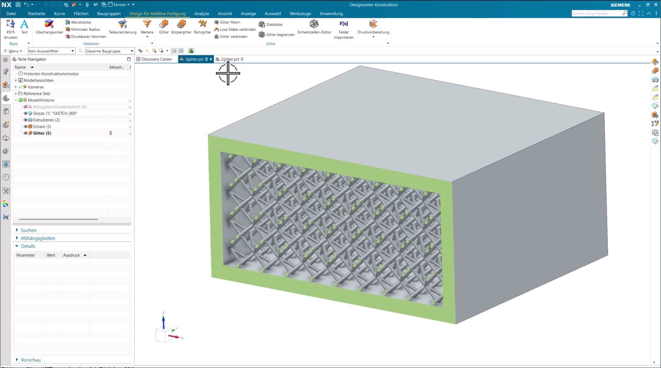
Task: Toggle visibility of Extrudieren (2)
Action: pos(25,120)
